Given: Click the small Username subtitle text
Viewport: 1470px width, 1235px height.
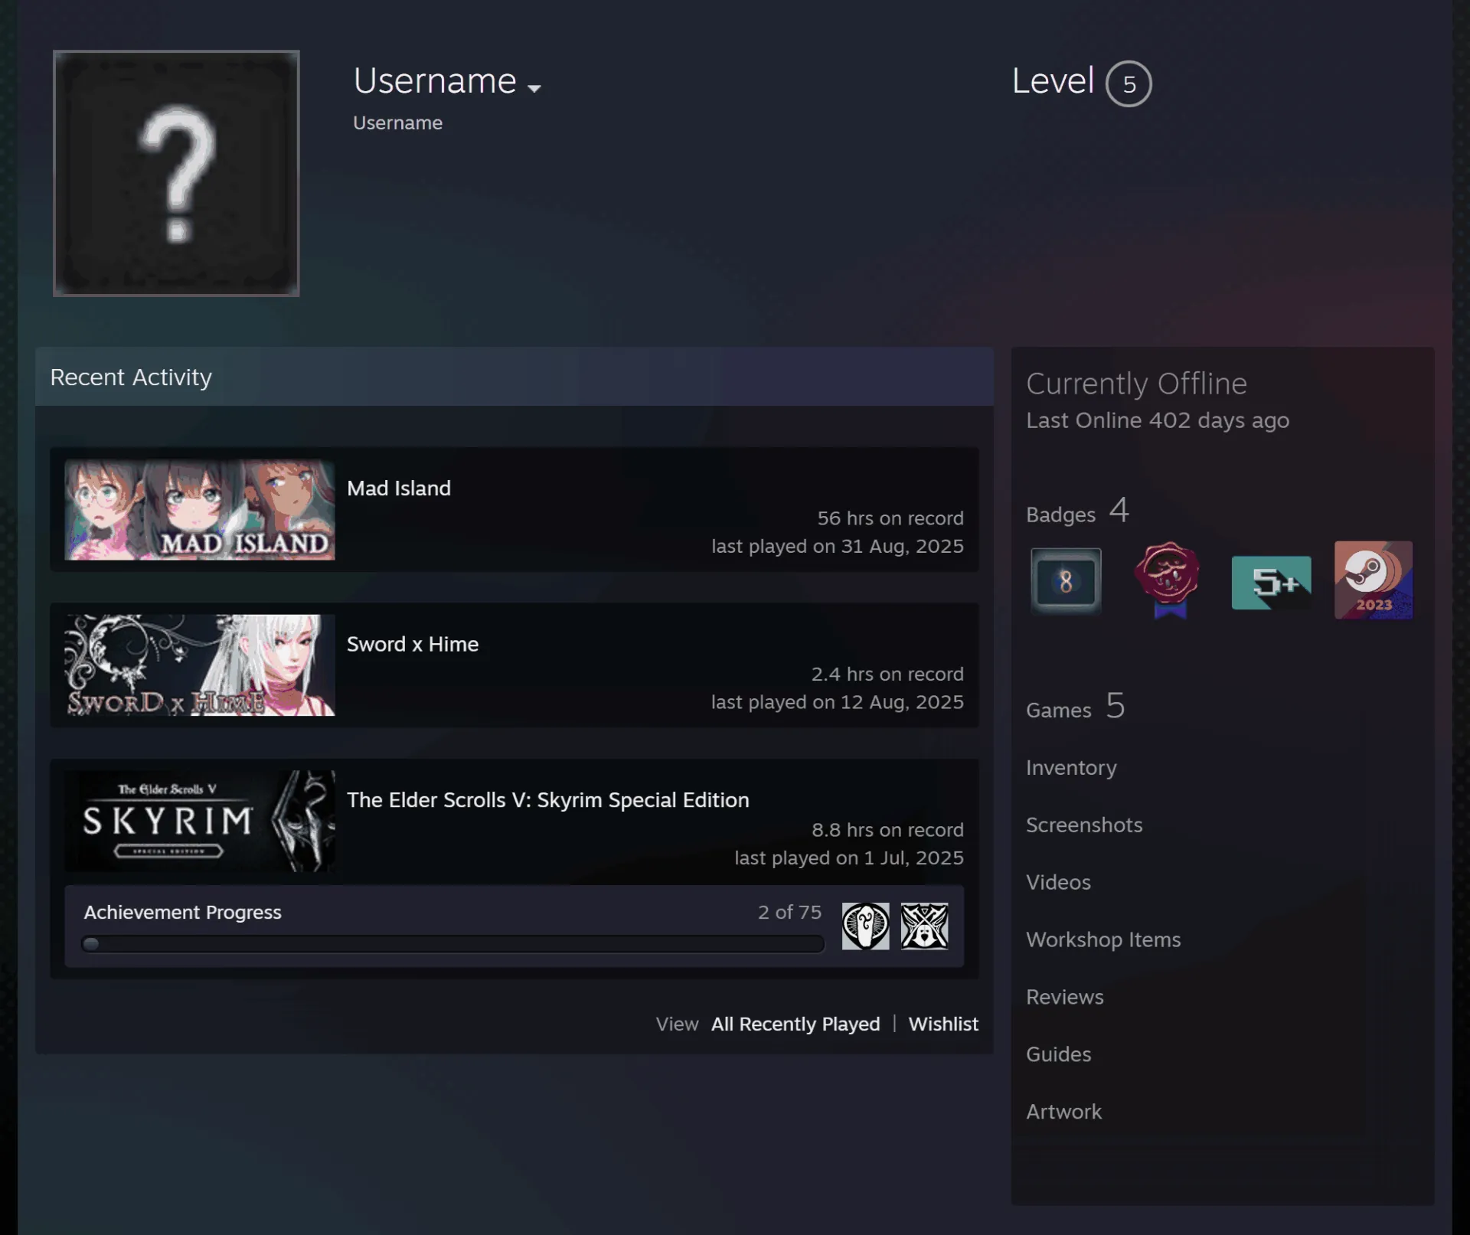Looking at the screenshot, I should 397,123.
